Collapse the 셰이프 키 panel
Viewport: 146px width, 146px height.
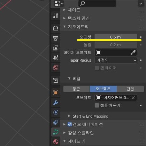(x=64, y=141)
